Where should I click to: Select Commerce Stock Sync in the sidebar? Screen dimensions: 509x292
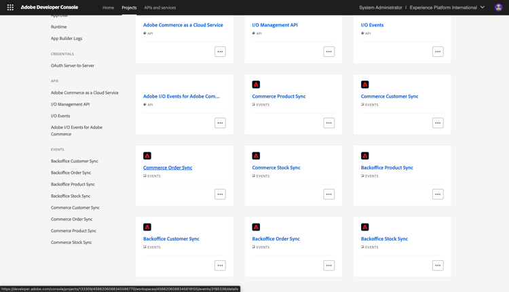pos(71,243)
